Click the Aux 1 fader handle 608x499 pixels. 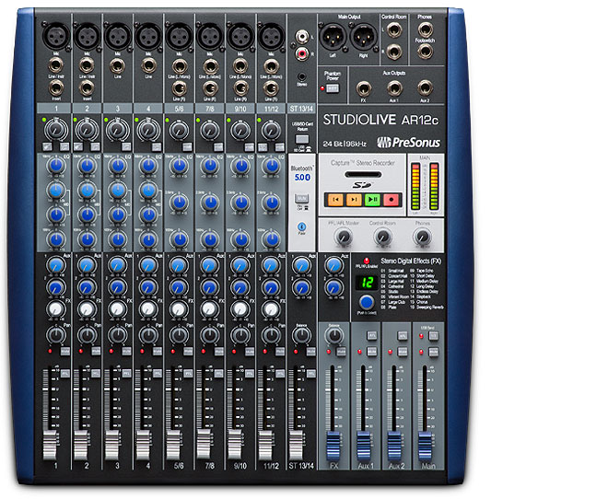pos(365,439)
